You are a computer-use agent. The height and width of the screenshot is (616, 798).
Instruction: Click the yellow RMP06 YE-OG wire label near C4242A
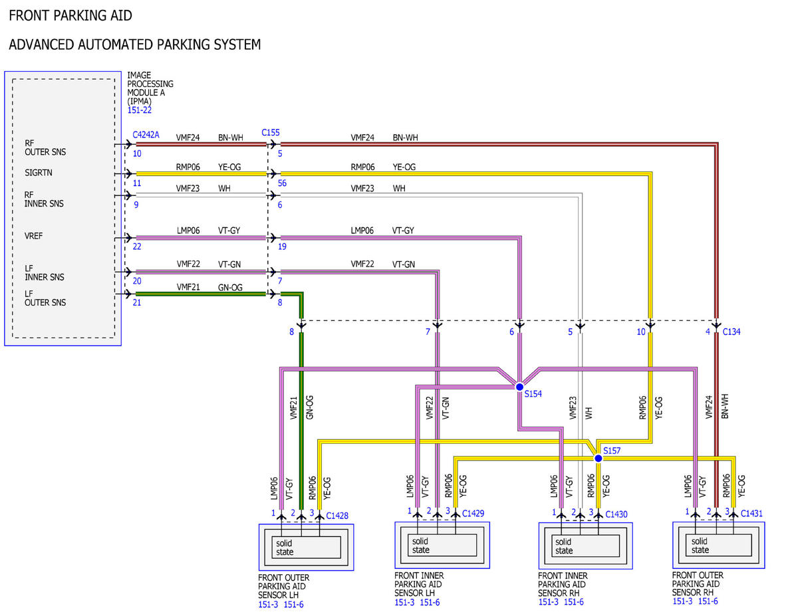pos(209,167)
